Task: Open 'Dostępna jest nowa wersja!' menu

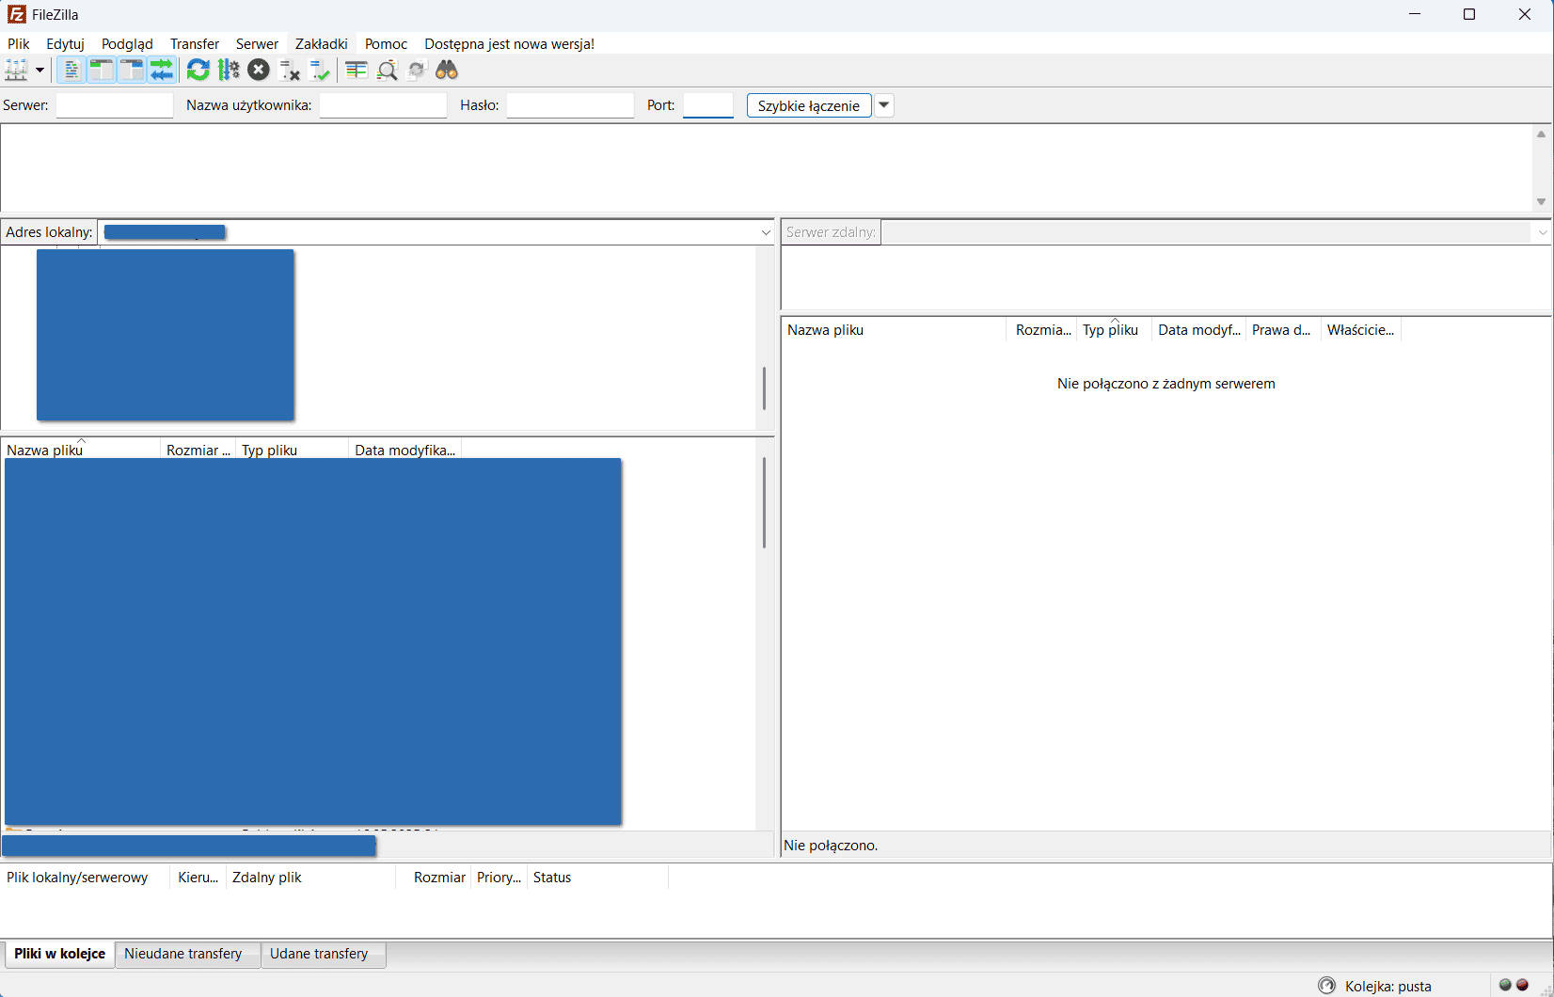Action: [510, 44]
